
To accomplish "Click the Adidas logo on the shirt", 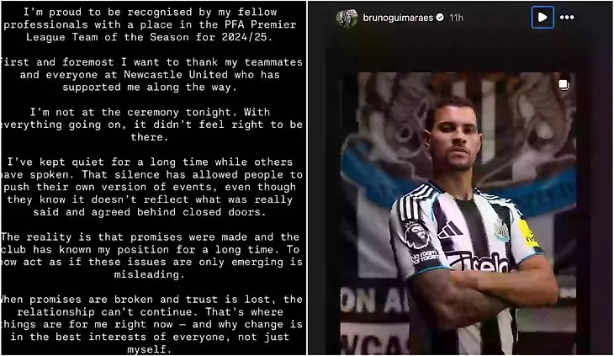I will pyautogui.click(x=450, y=231).
